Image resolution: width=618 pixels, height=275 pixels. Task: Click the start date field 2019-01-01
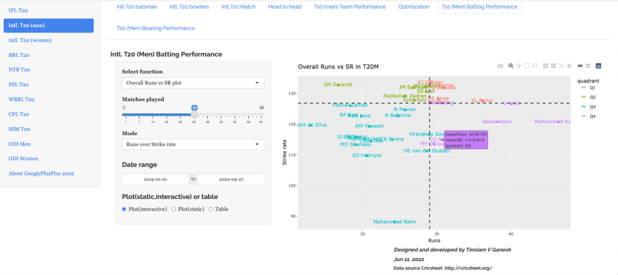pyautogui.click(x=156, y=179)
